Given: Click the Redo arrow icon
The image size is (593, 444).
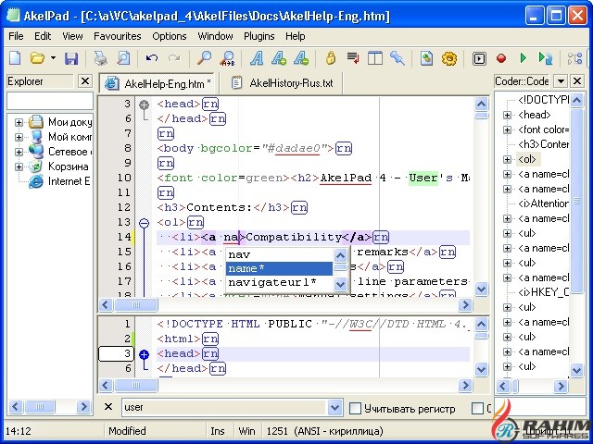Looking at the screenshot, I should (174, 58).
